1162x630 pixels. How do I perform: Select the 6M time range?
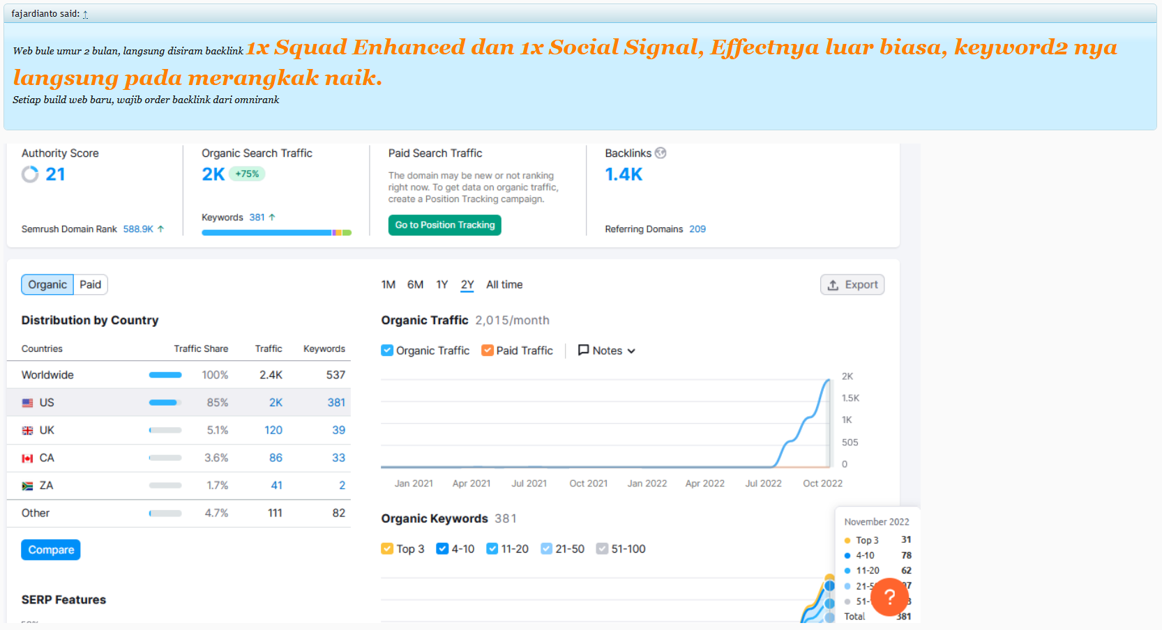click(415, 284)
